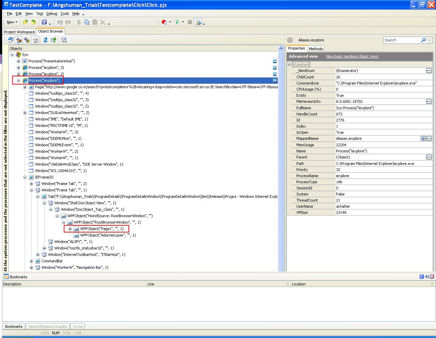Click the magnifier icon in Search box

pyautogui.click(x=423, y=40)
